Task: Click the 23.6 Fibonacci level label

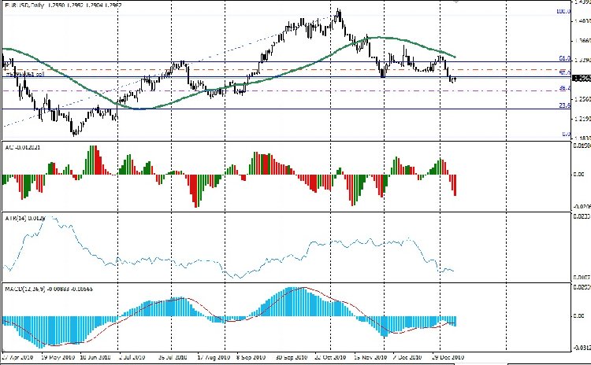Action: (564, 105)
